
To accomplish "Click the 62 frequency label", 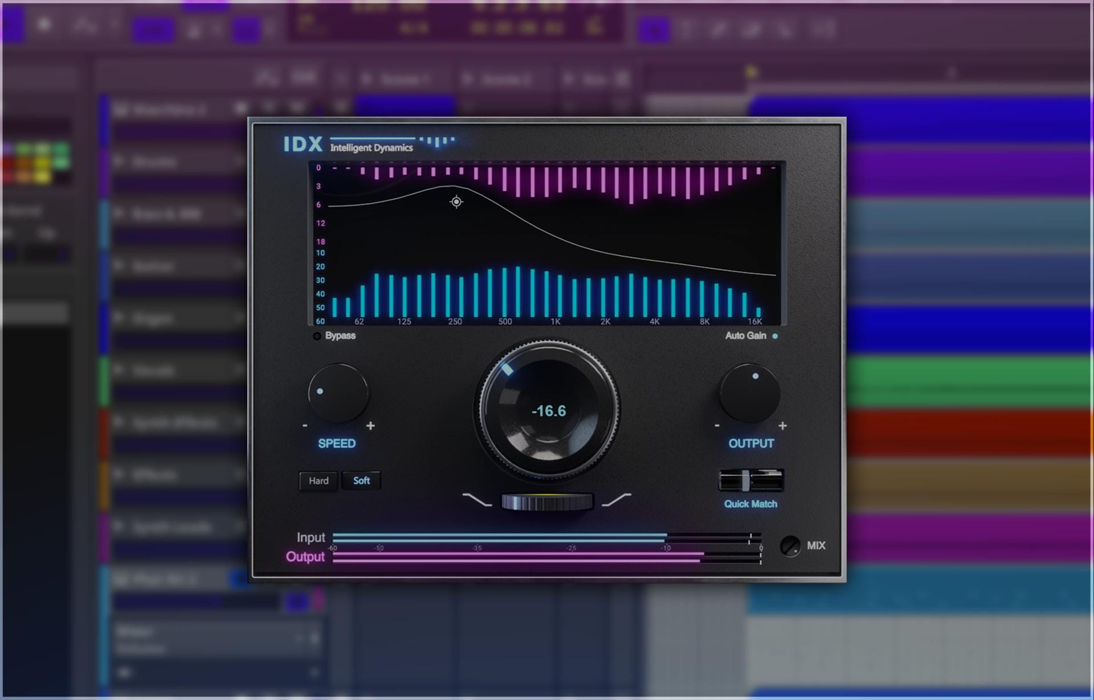I will point(359,322).
